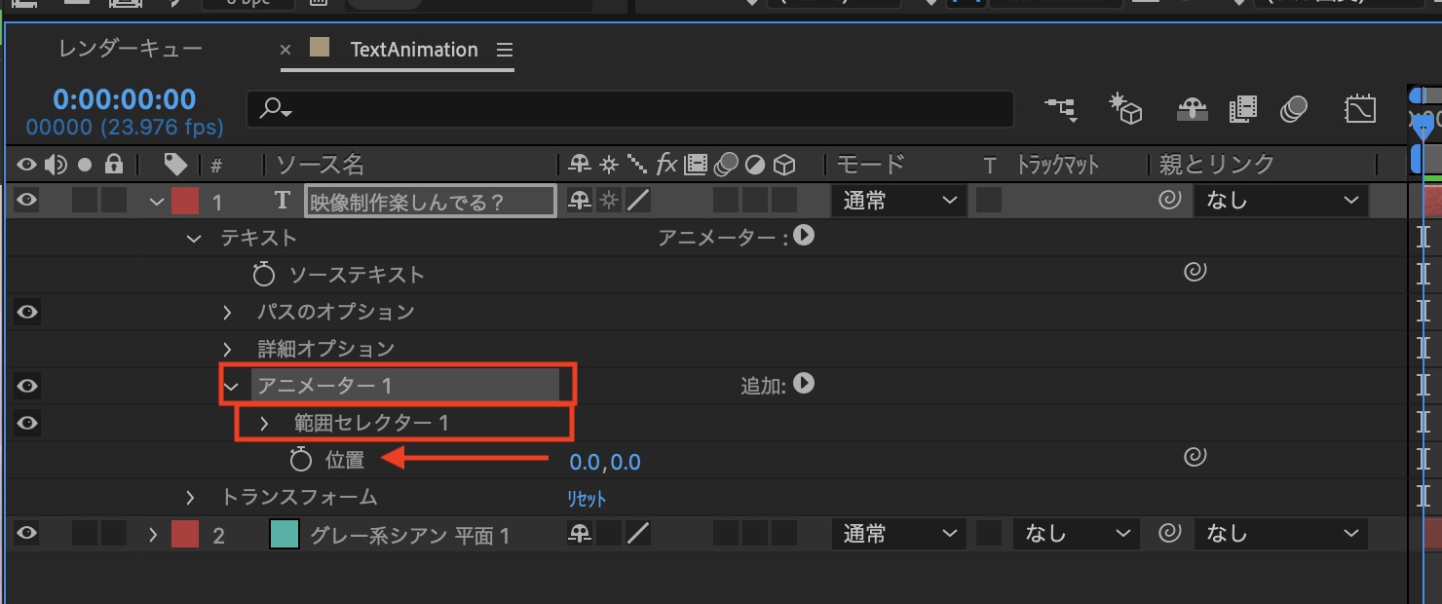Click position value 0.0,0.0

pyautogui.click(x=605, y=462)
